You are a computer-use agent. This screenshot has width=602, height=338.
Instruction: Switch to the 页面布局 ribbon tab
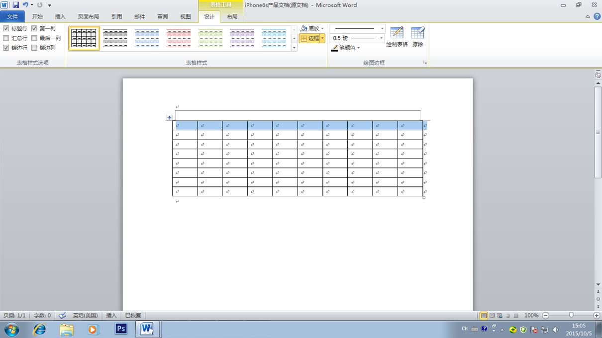[x=89, y=16]
